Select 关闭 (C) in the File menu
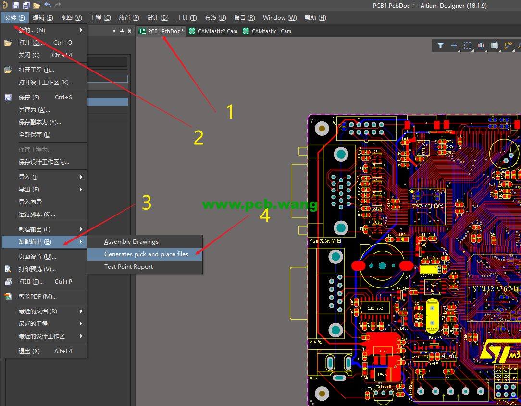This screenshot has height=406, width=521. (x=44, y=55)
